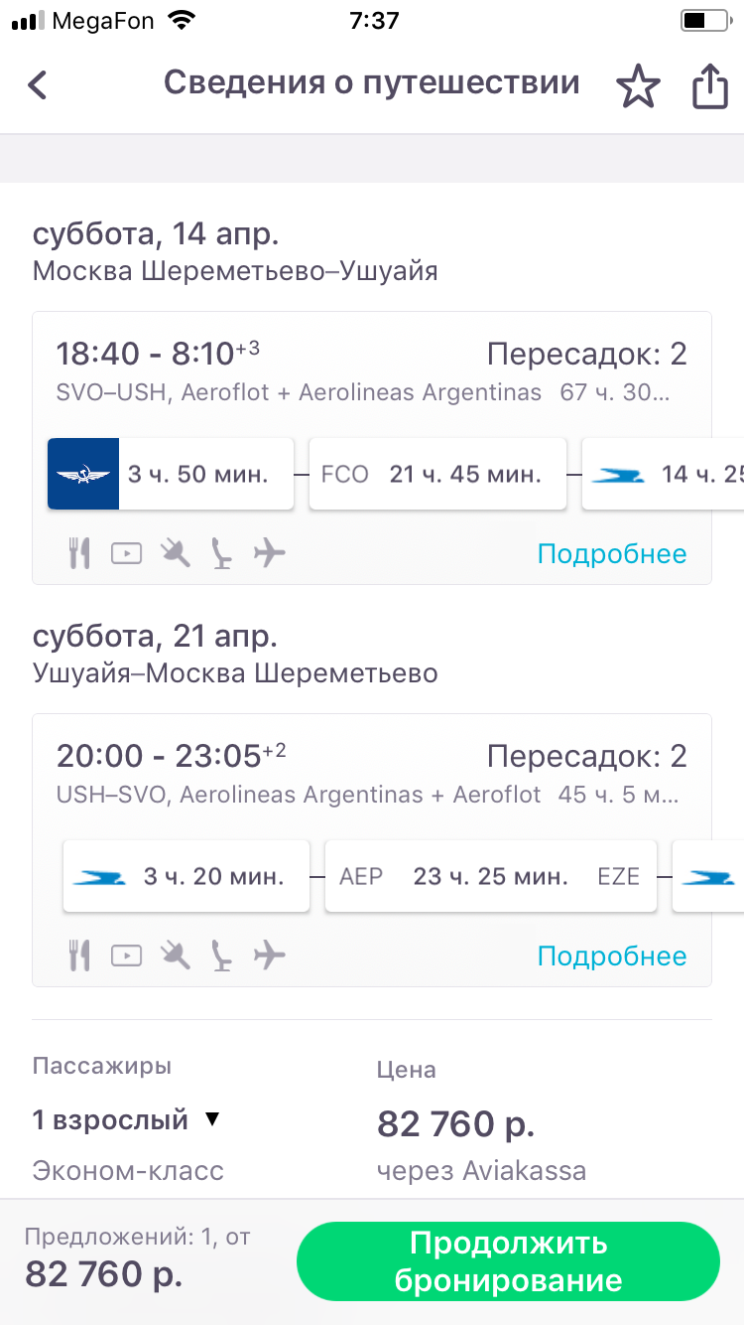
Task: Tap the back arrow icon
Action: click(x=38, y=85)
